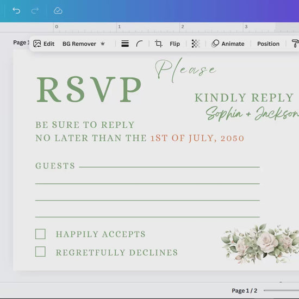Click the Flip button
299x299 pixels.
pyautogui.click(x=175, y=44)
